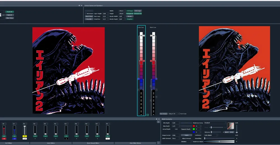The image size is (280, 145).
Task: Click the small green icon below Color Core
Action: tap(148, 115)
